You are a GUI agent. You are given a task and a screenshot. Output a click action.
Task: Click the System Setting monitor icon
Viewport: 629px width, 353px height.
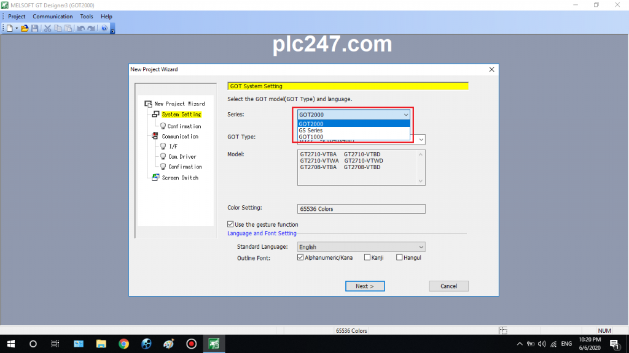coord(155,115)
